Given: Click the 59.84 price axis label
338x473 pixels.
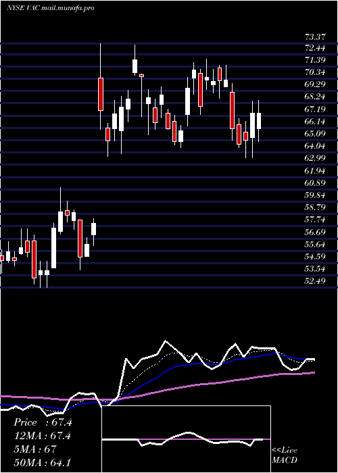Looking at the screenshot, I should tap(316, 195).
